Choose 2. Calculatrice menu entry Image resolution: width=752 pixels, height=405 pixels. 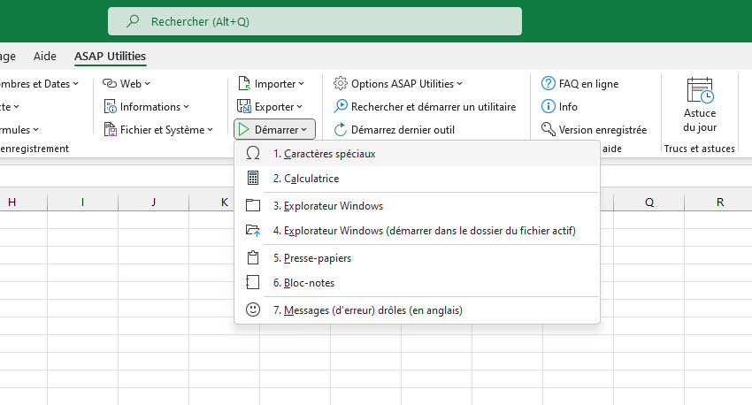[x=417, y=179]
